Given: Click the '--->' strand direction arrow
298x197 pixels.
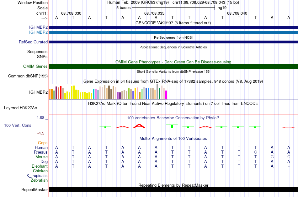Looking at the screenshot, I should 44,18.
